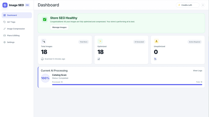Click the Dashboard page title
Viewport: 209px width, 117px height.
point(48,5)
